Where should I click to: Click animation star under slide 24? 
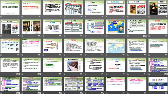click(x=149, y=55)
